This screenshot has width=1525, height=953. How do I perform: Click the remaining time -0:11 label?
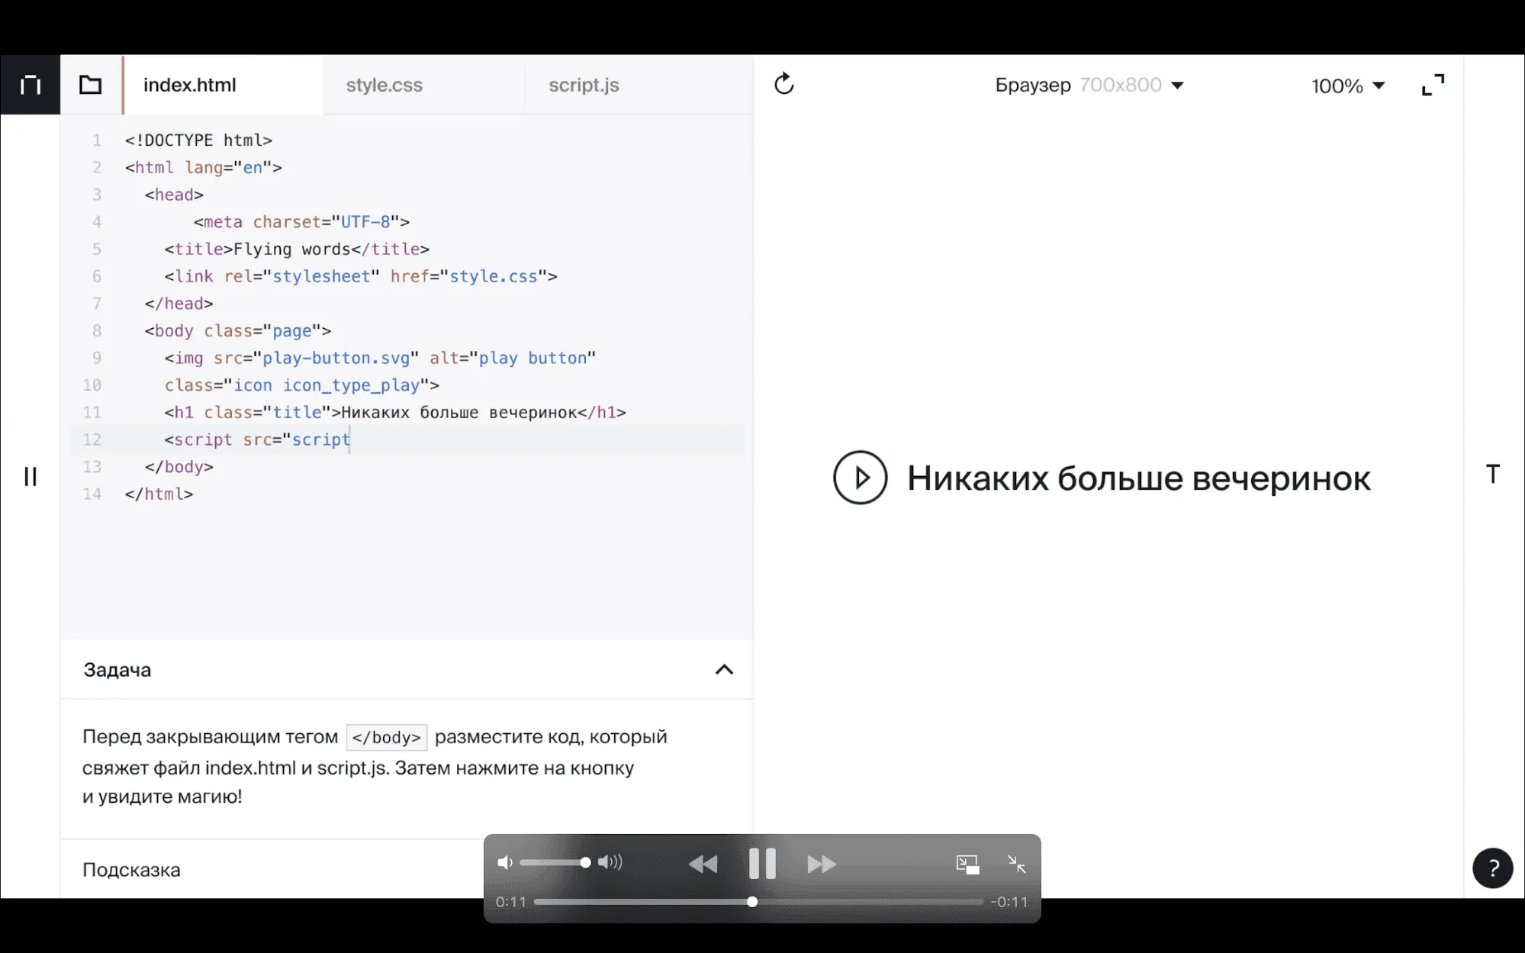[x=1009, y=902]
